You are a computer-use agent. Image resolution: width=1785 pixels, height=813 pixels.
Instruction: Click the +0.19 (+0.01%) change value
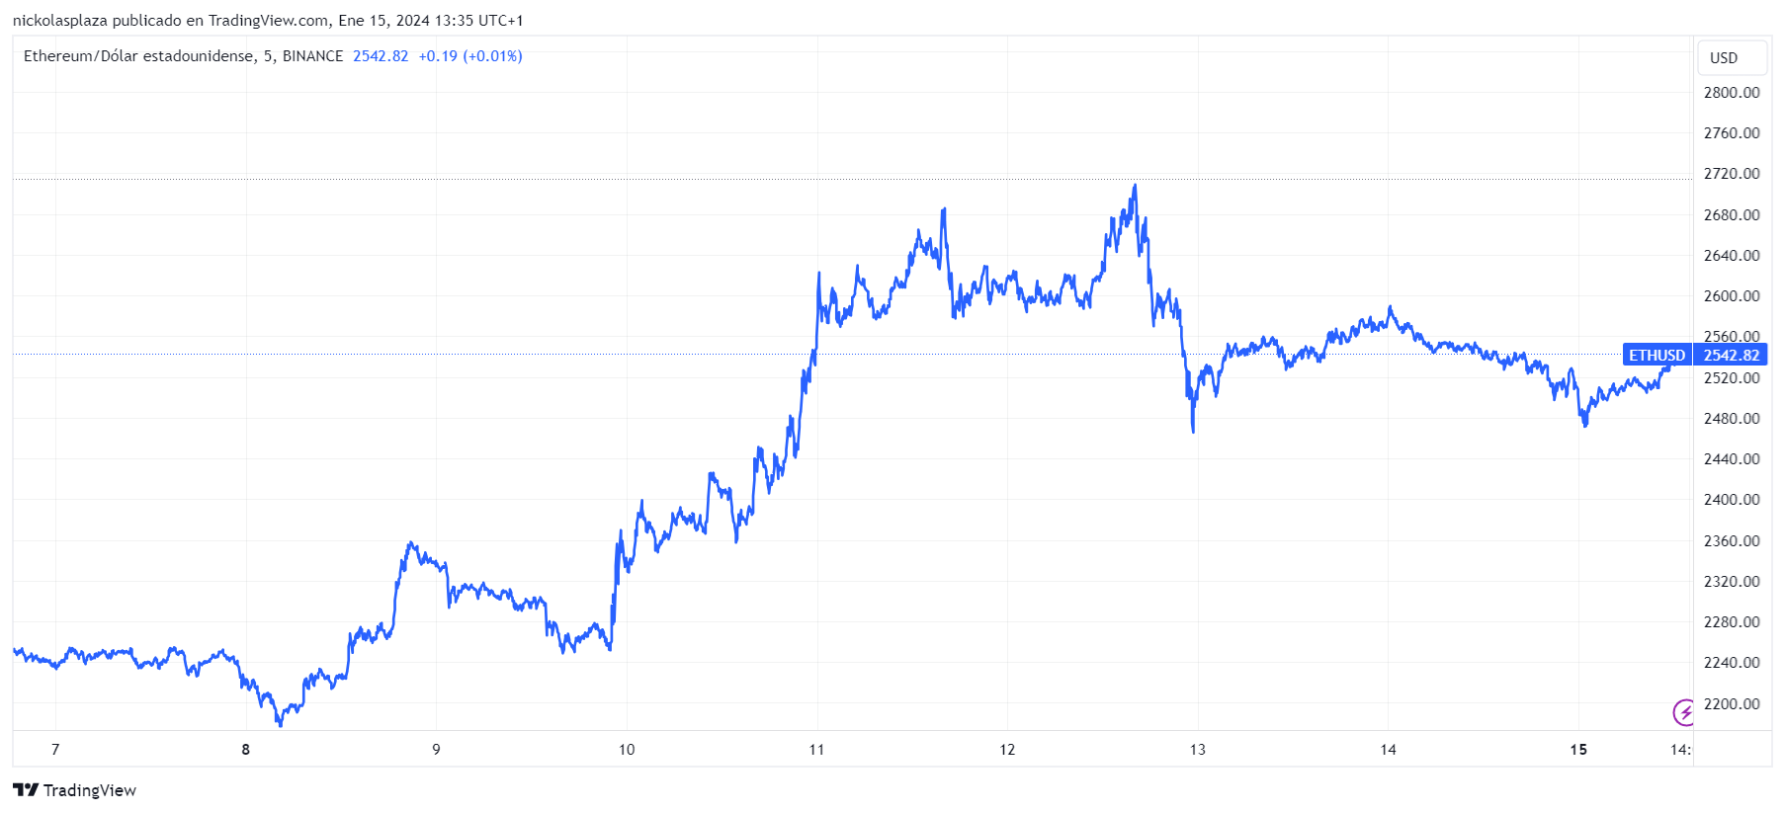coord(470,56)
